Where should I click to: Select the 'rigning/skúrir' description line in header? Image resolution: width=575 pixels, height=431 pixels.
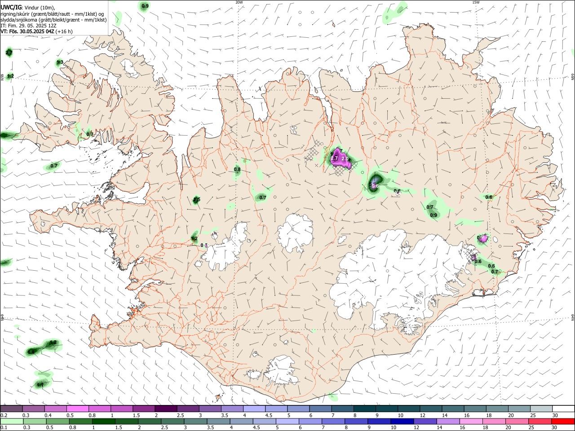52,14
